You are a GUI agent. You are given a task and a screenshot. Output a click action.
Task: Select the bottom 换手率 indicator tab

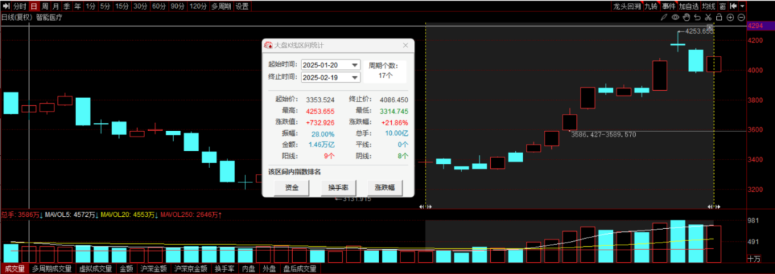pyautogui.click(x=224, y=269)
